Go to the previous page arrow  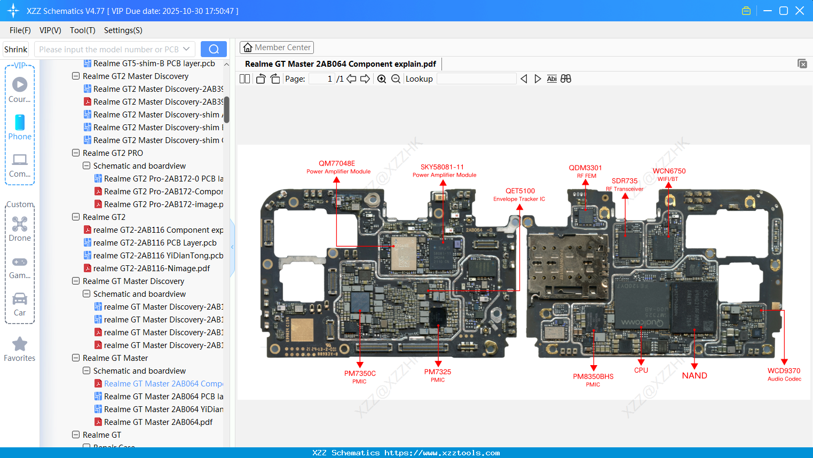pos(351,79)
